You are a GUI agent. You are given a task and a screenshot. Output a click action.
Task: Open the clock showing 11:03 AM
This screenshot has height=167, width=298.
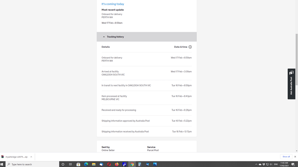click(284, 164)
